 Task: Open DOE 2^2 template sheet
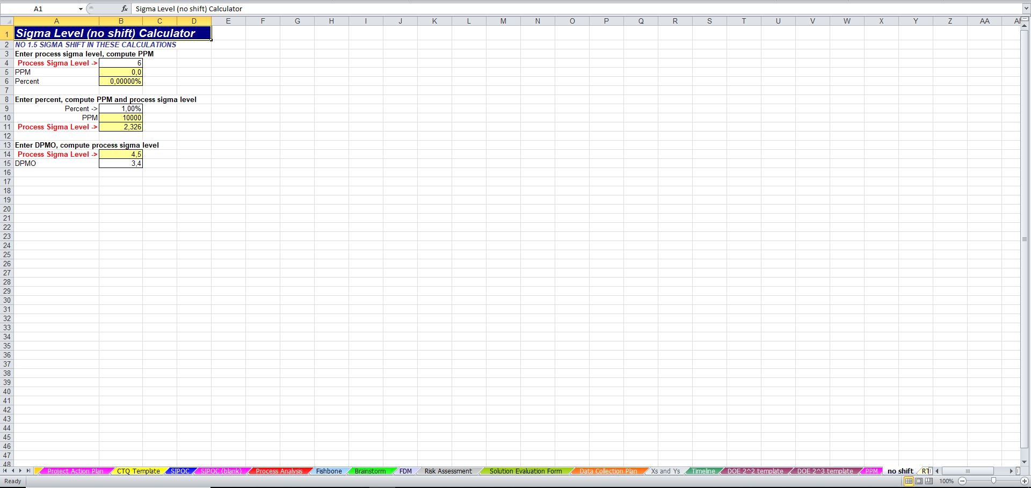pyautogui.click(x=755, y=471)
